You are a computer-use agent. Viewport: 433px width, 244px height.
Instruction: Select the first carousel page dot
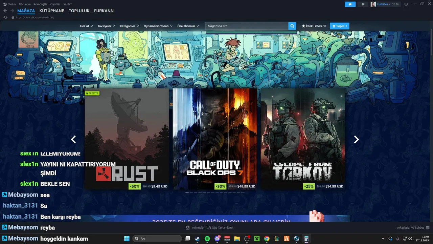pyautogui.click(x=187, y=193)
